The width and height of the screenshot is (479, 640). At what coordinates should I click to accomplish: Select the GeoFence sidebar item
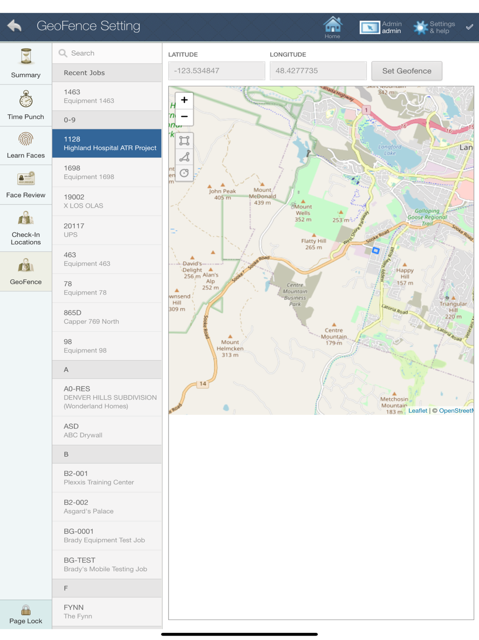pos(26,271)
